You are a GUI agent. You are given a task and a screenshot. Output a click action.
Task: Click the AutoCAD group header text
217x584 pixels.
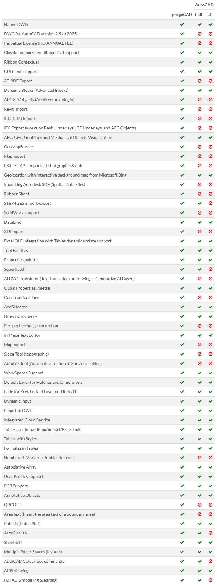coord(204,5)
